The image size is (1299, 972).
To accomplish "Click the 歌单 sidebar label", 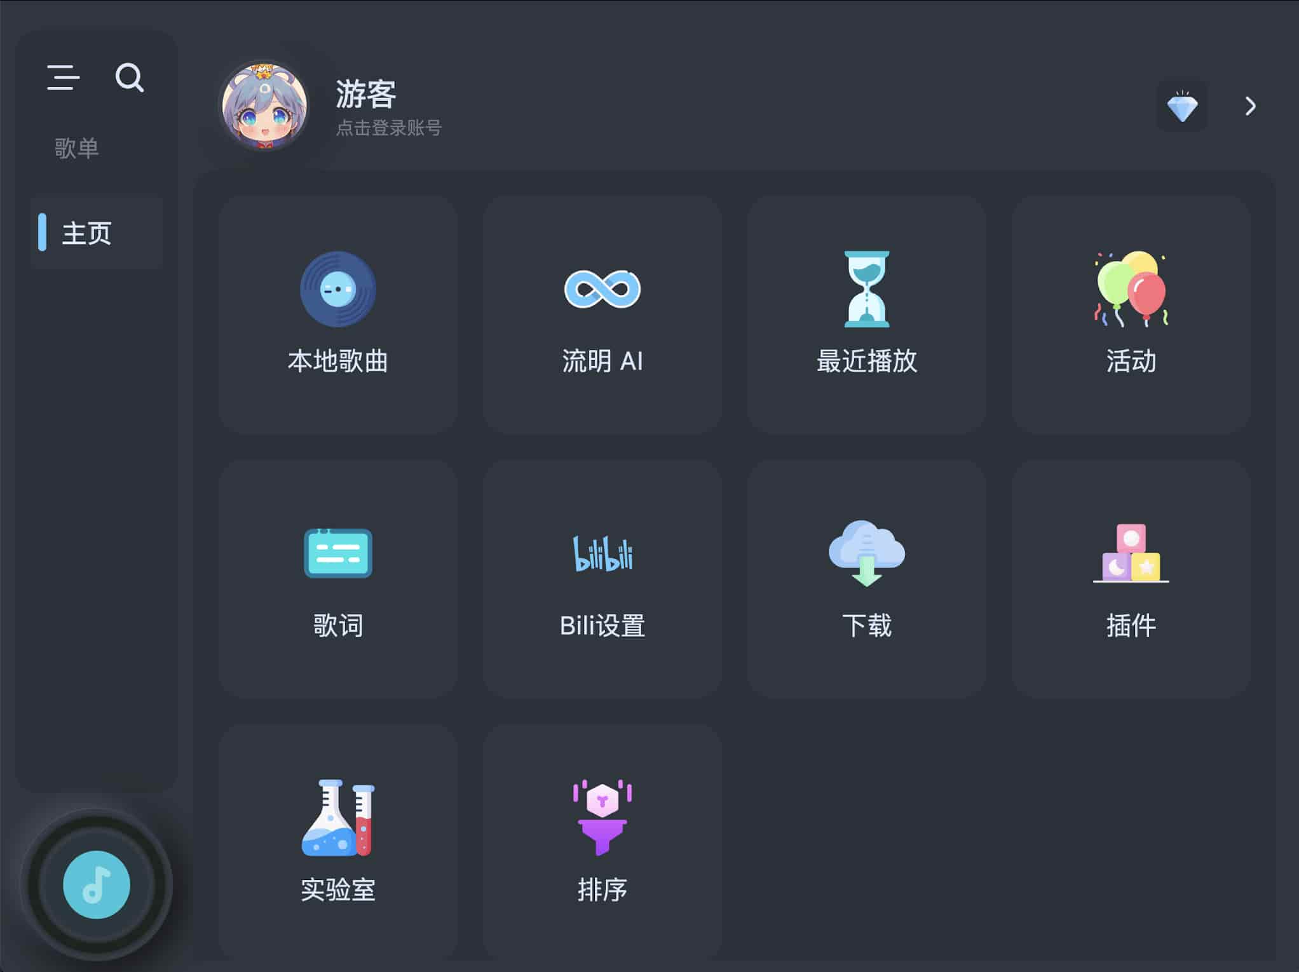I will pos(76,148).
